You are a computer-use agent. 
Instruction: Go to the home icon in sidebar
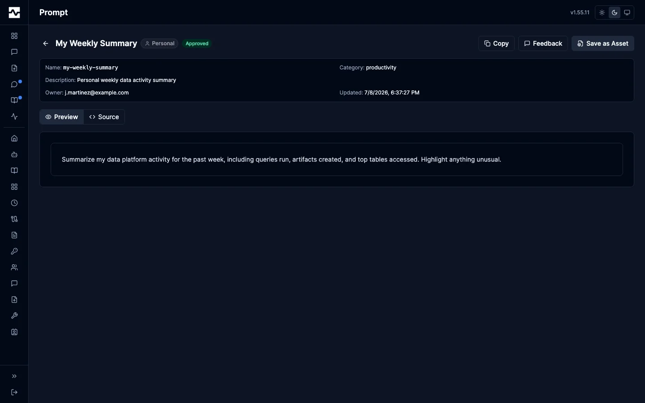click(14, 138)
